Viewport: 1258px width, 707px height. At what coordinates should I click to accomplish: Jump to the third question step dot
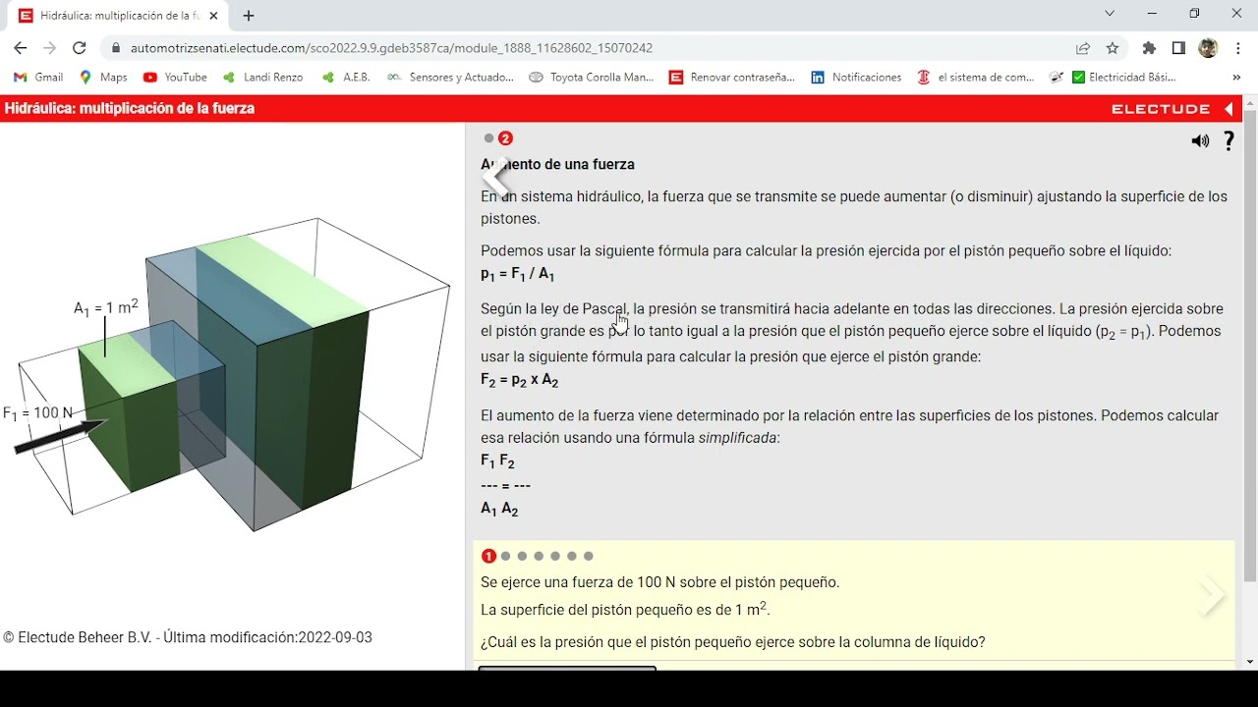(522, 556)
